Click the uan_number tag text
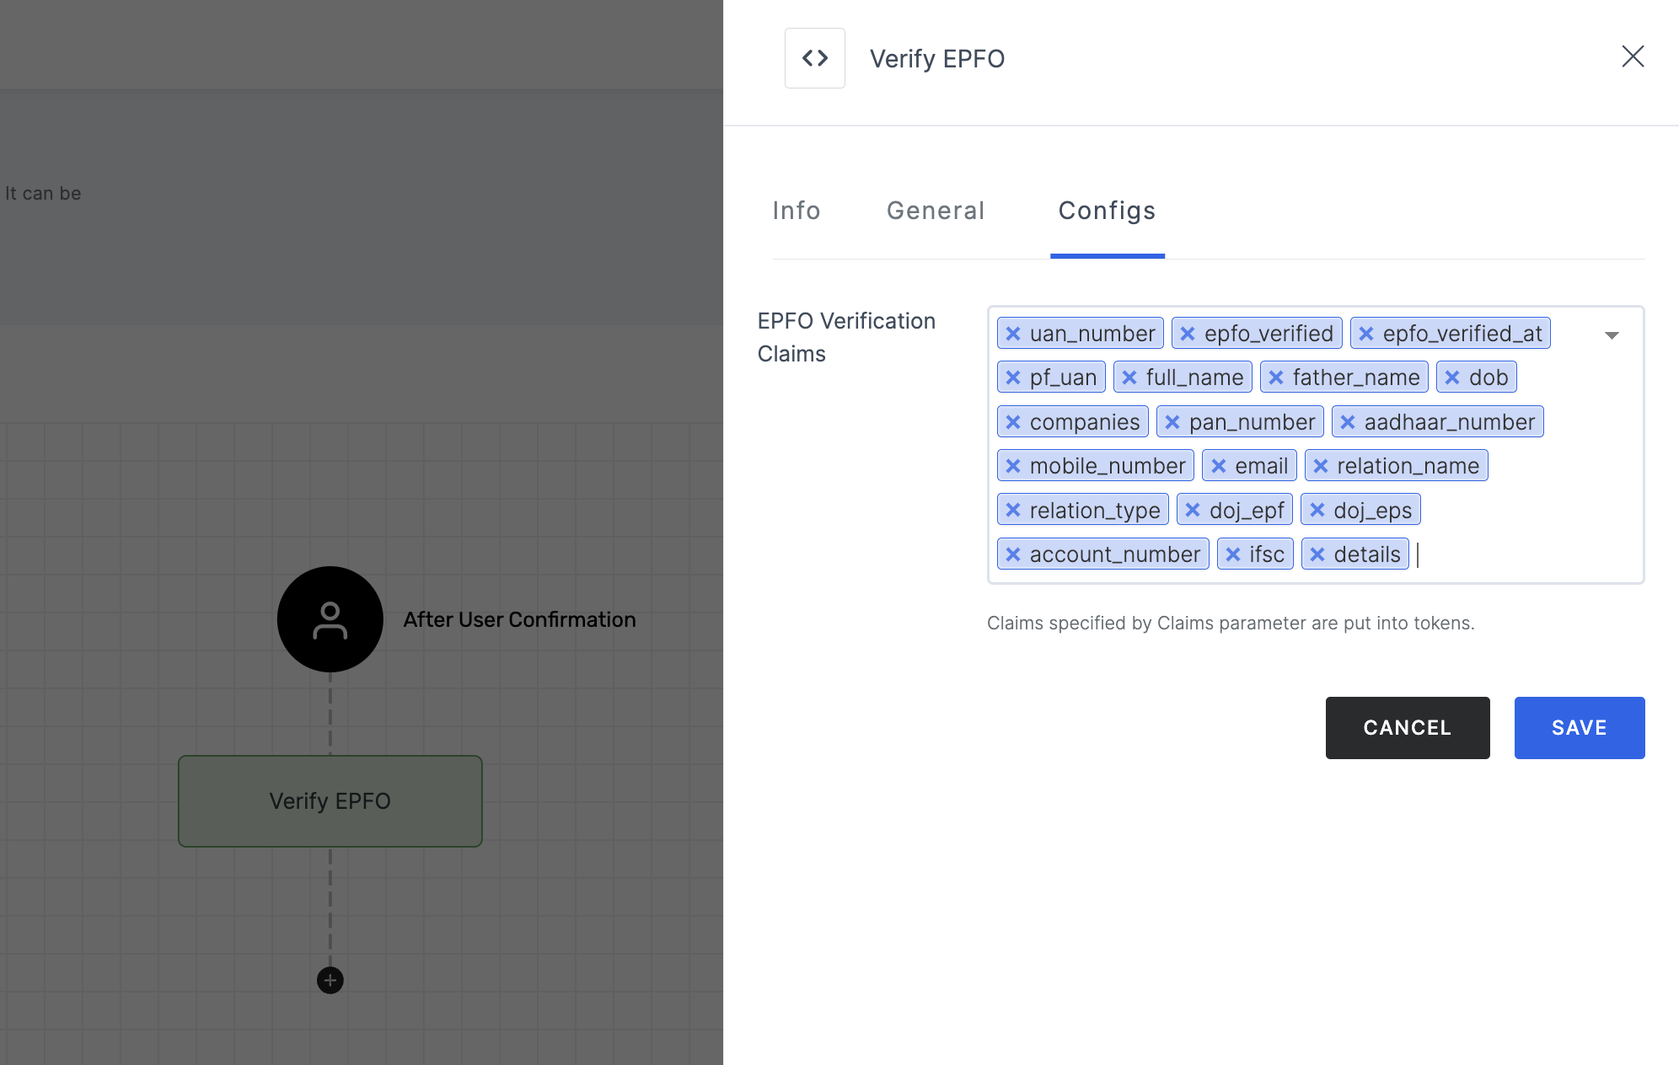Viewport: 1679px width, 1065px height. (x=1092, y=334)
